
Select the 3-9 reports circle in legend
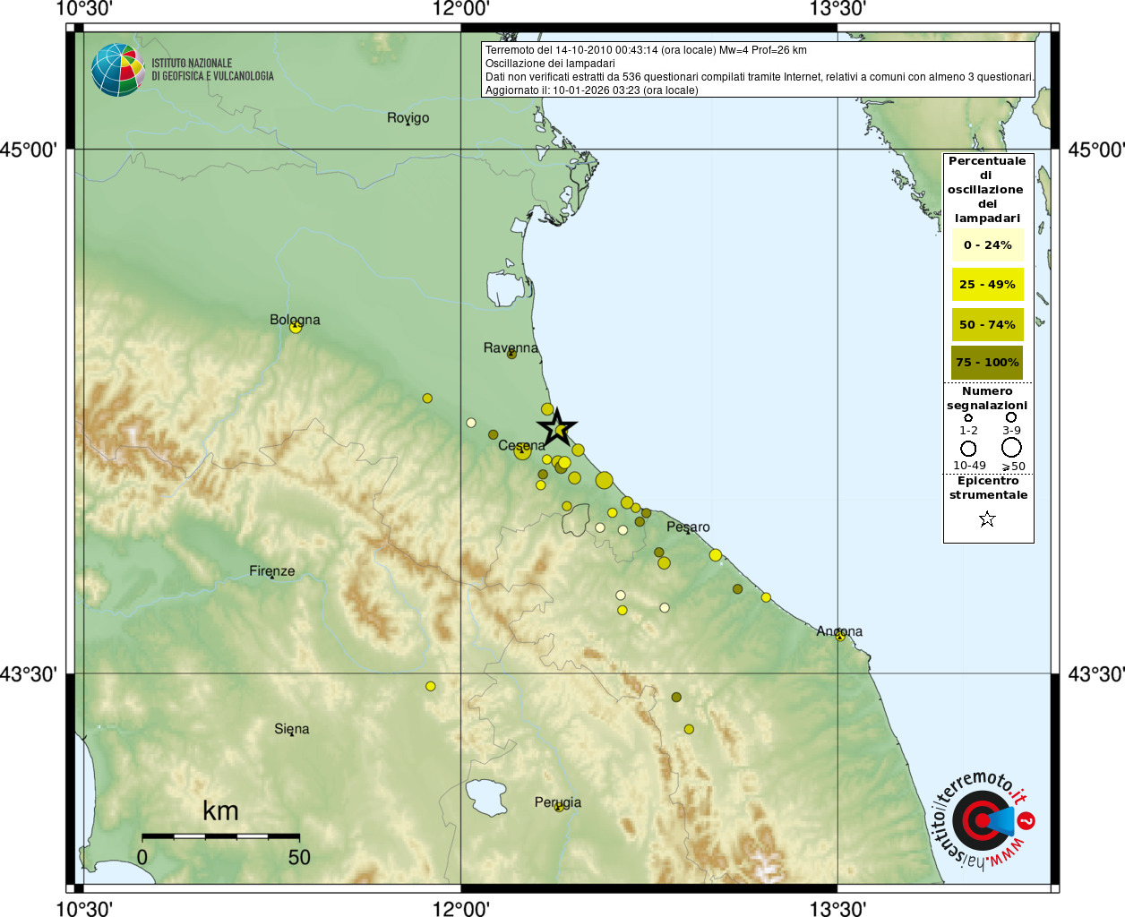[1010, 417]
